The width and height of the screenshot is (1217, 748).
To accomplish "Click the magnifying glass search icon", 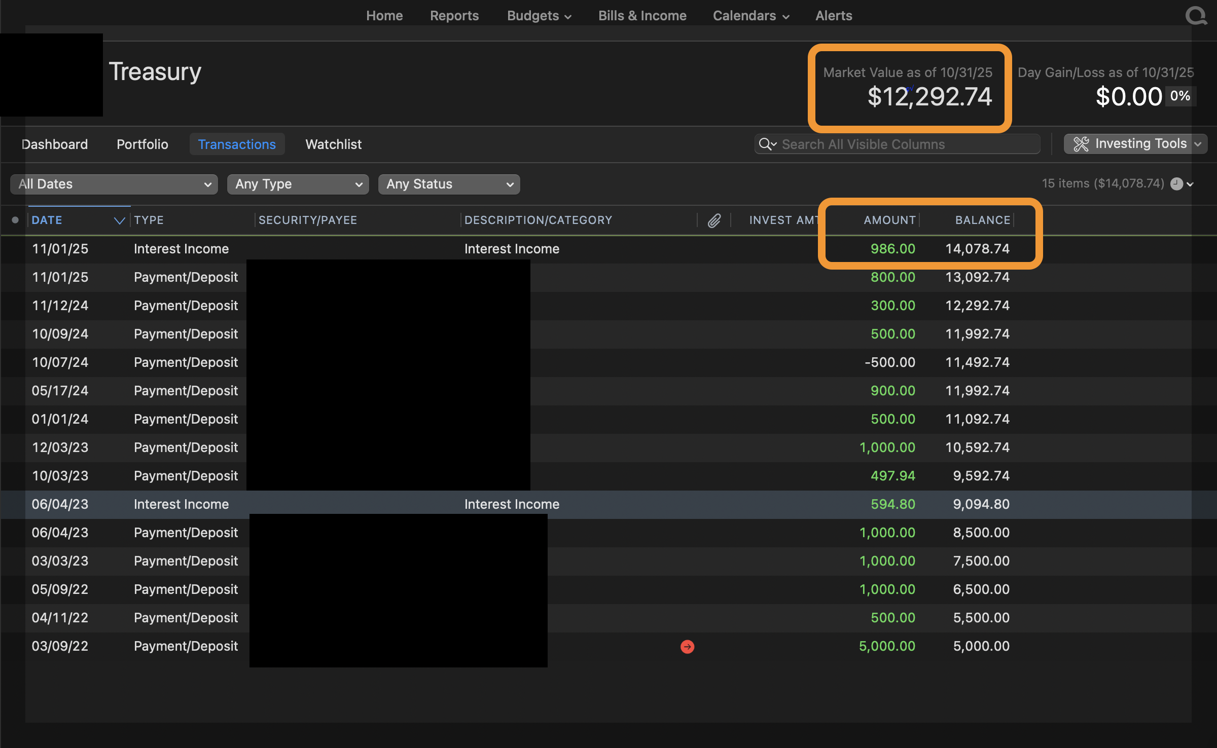I will pyautogui.click(x=766, y=144).
